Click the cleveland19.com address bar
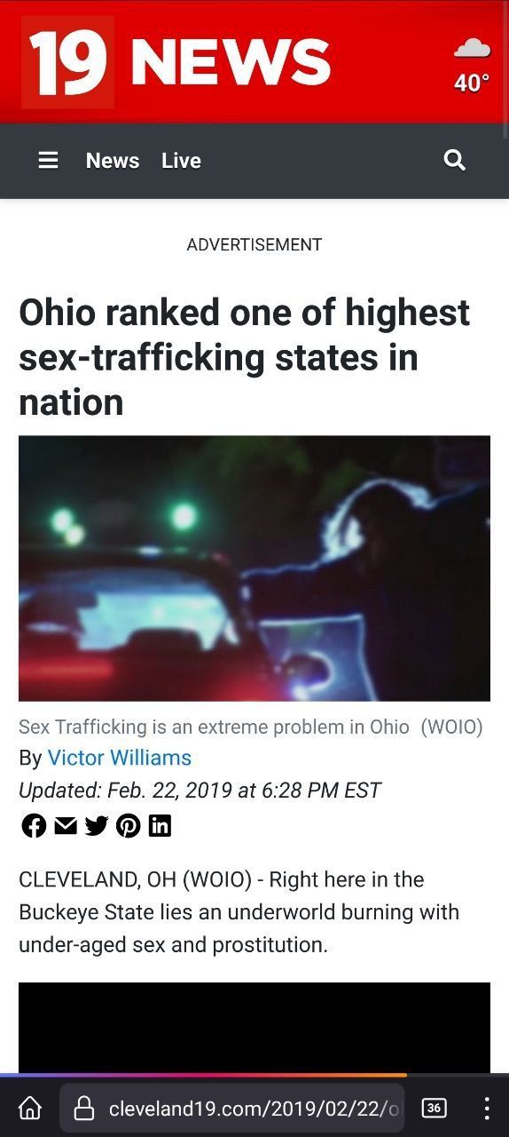509x1137 pixels. 232,1108
